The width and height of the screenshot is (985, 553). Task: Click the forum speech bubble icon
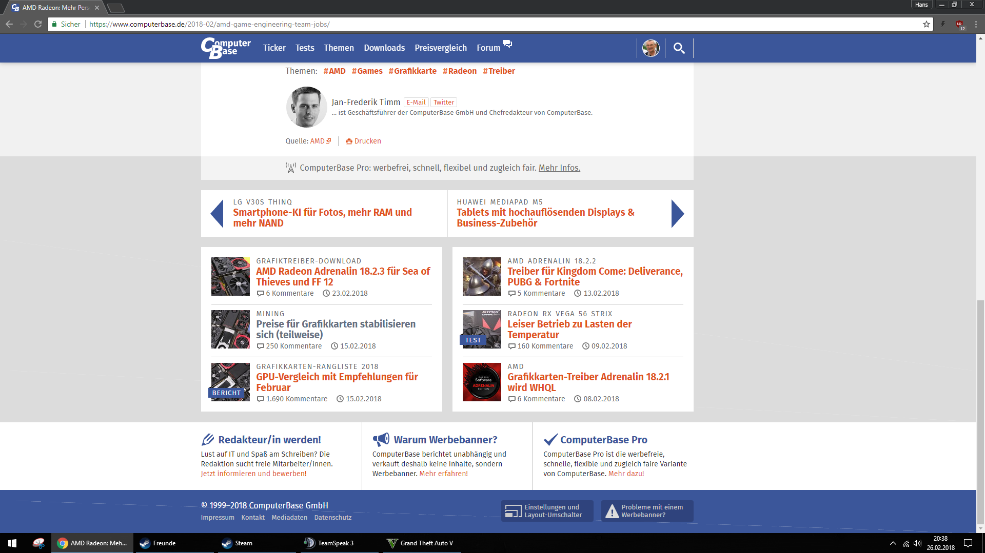pyautogui.click(x=507, y=44)
